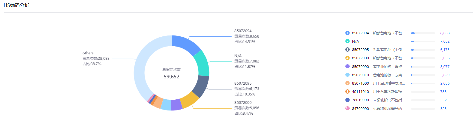
Task: Open trade count 7,082 in legend
Action: click(x=445, y=41)
